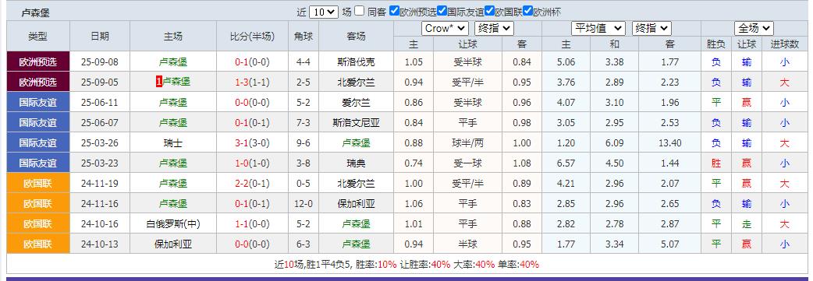Image resolution: width=813 pixels, height=281 pixels.
Task: Click corner count 12-0 cell
Action: tap(304, 203)
